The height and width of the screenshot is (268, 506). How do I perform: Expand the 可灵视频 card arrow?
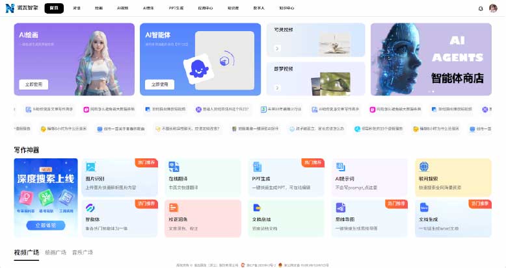point(277,49)
